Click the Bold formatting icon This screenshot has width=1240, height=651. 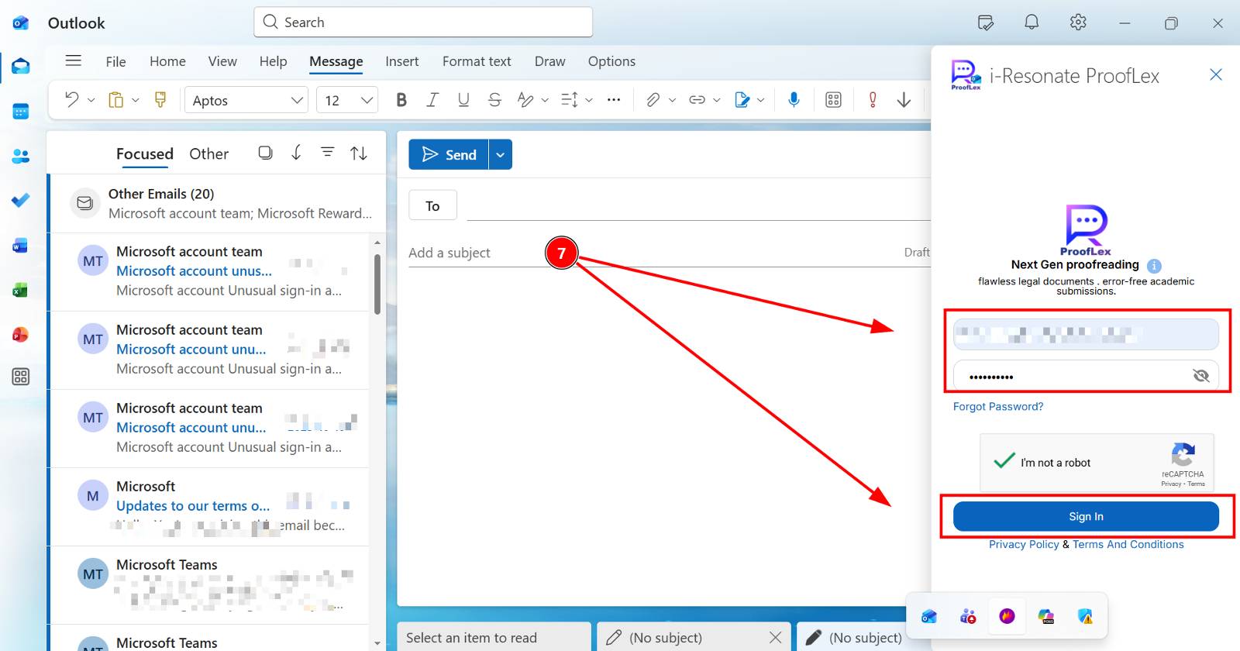tap(401, 100)
